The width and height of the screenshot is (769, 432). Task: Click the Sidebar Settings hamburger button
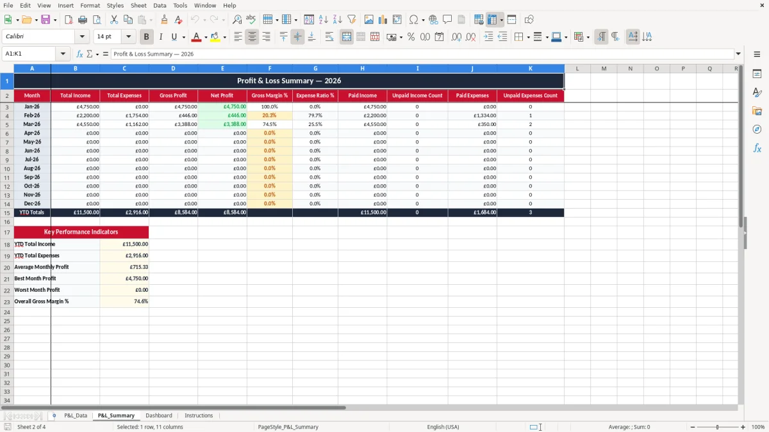tap(757, 55)
